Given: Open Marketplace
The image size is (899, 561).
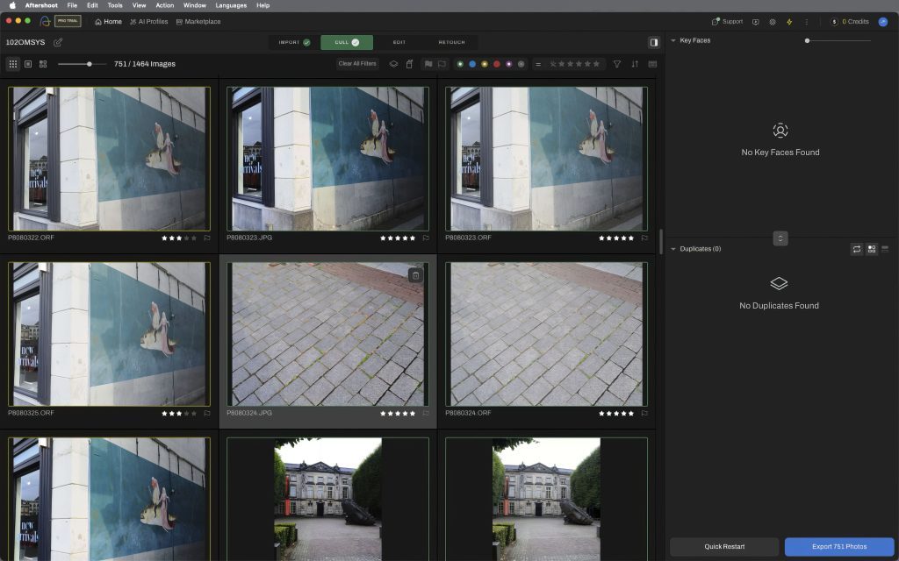Looking at the screenshot, I should click(198, 22).
